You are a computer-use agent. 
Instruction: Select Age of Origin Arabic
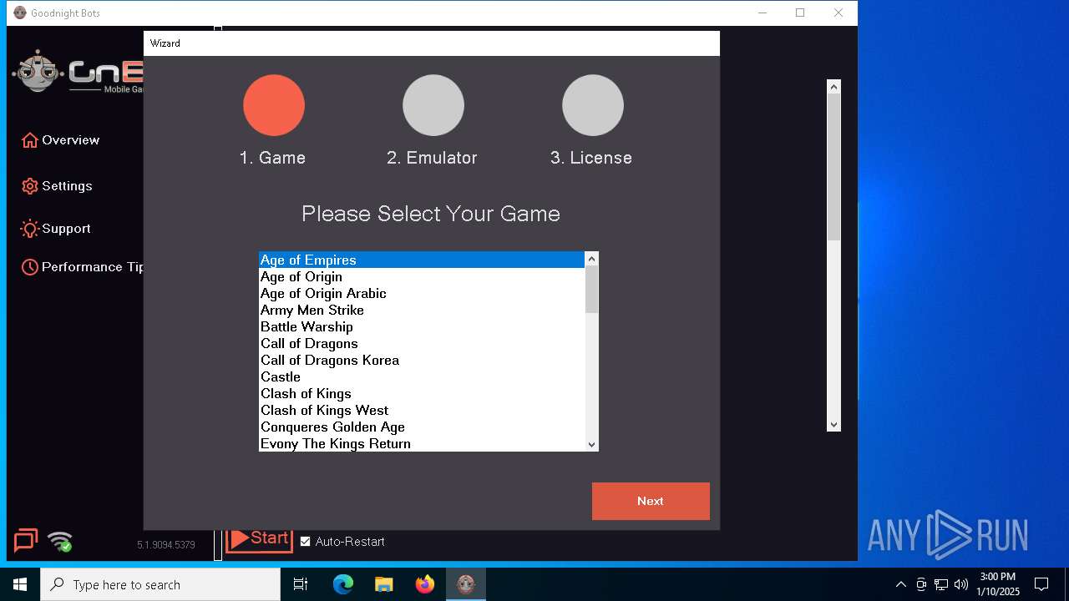click(x=422, y=293)
